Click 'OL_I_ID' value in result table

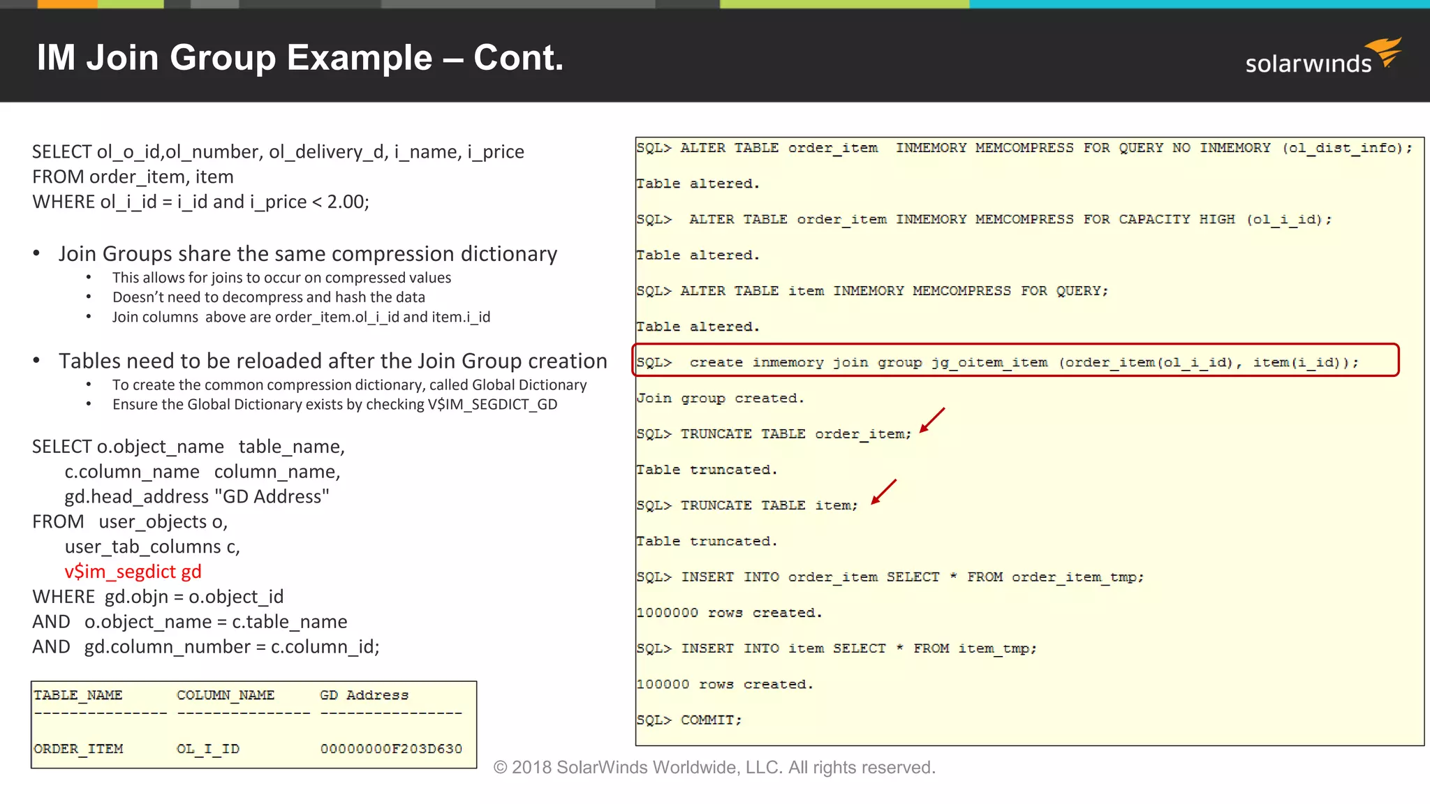point(208,749)
